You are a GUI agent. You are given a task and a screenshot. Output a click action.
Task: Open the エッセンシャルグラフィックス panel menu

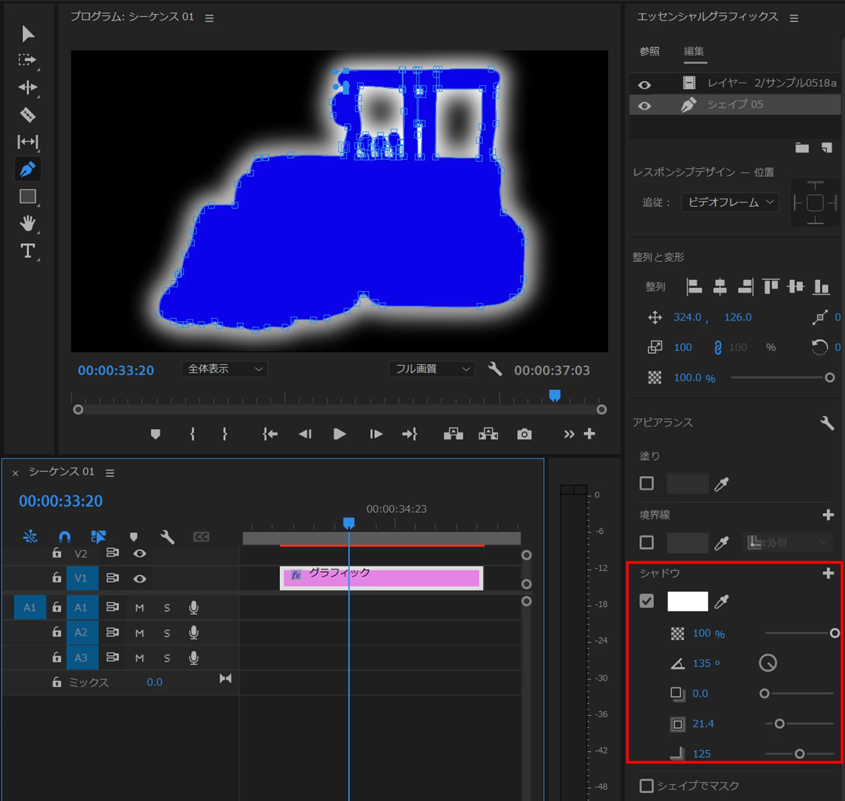794,18
